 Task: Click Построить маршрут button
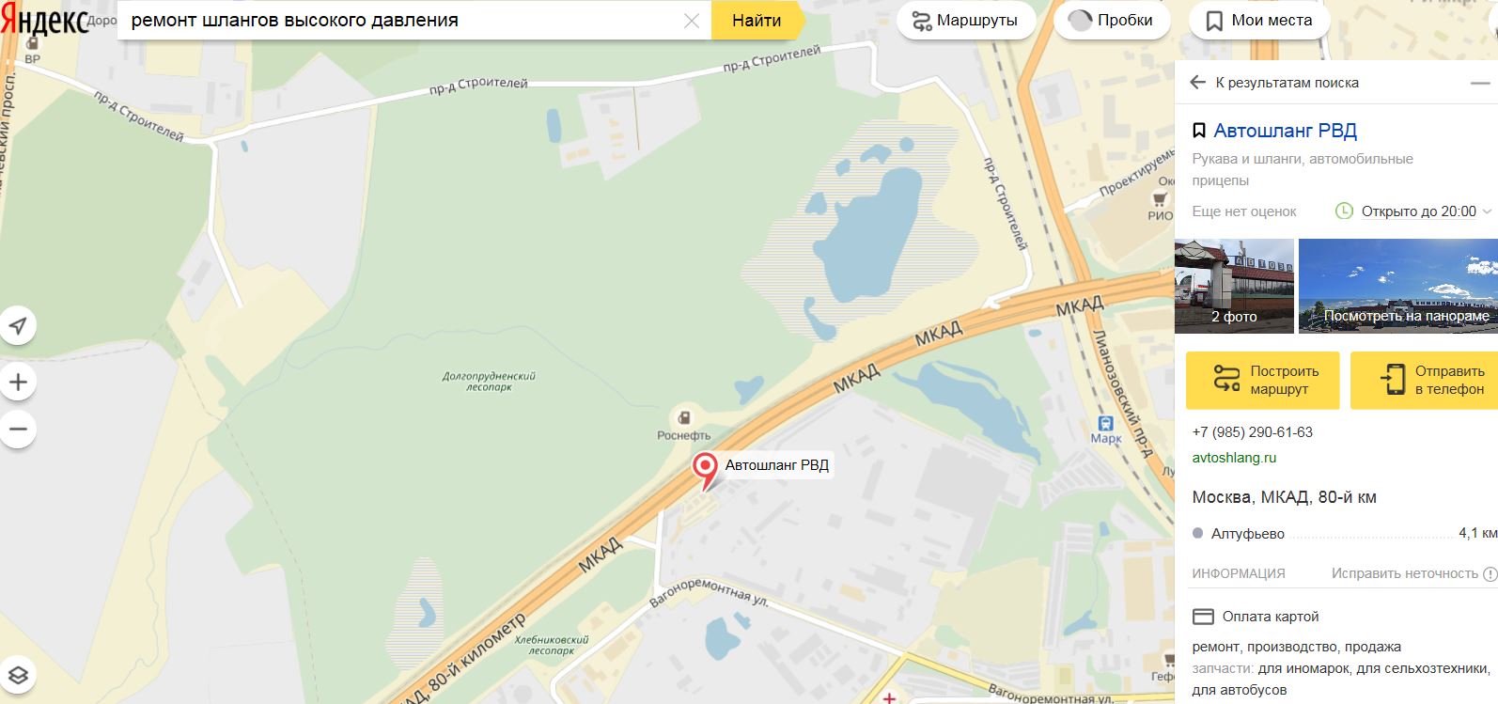tap(1263, 380)
